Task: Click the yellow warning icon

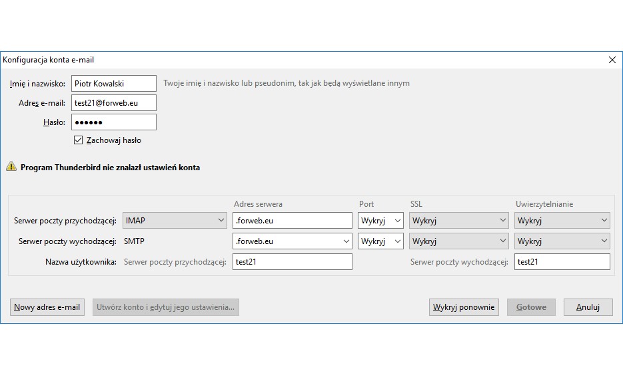Action: (x=11, y=167)
